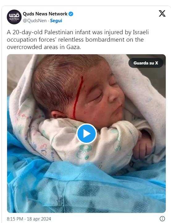Click the Guarda su X button

point(146,63)
